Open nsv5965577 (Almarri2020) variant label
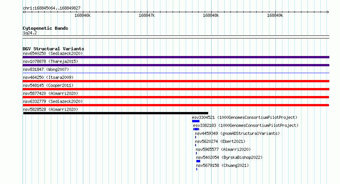This screenshot has height=184, width=340. coord(223,149)
